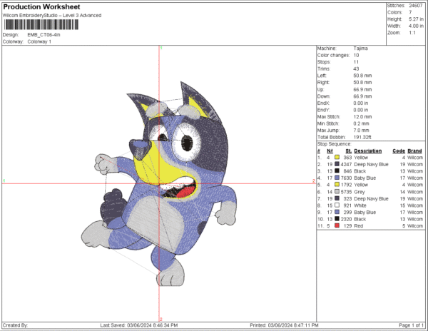Select the Max Stitch value 12.0 mm
This screenshot has height=331, width=428.
pos(362,116)
